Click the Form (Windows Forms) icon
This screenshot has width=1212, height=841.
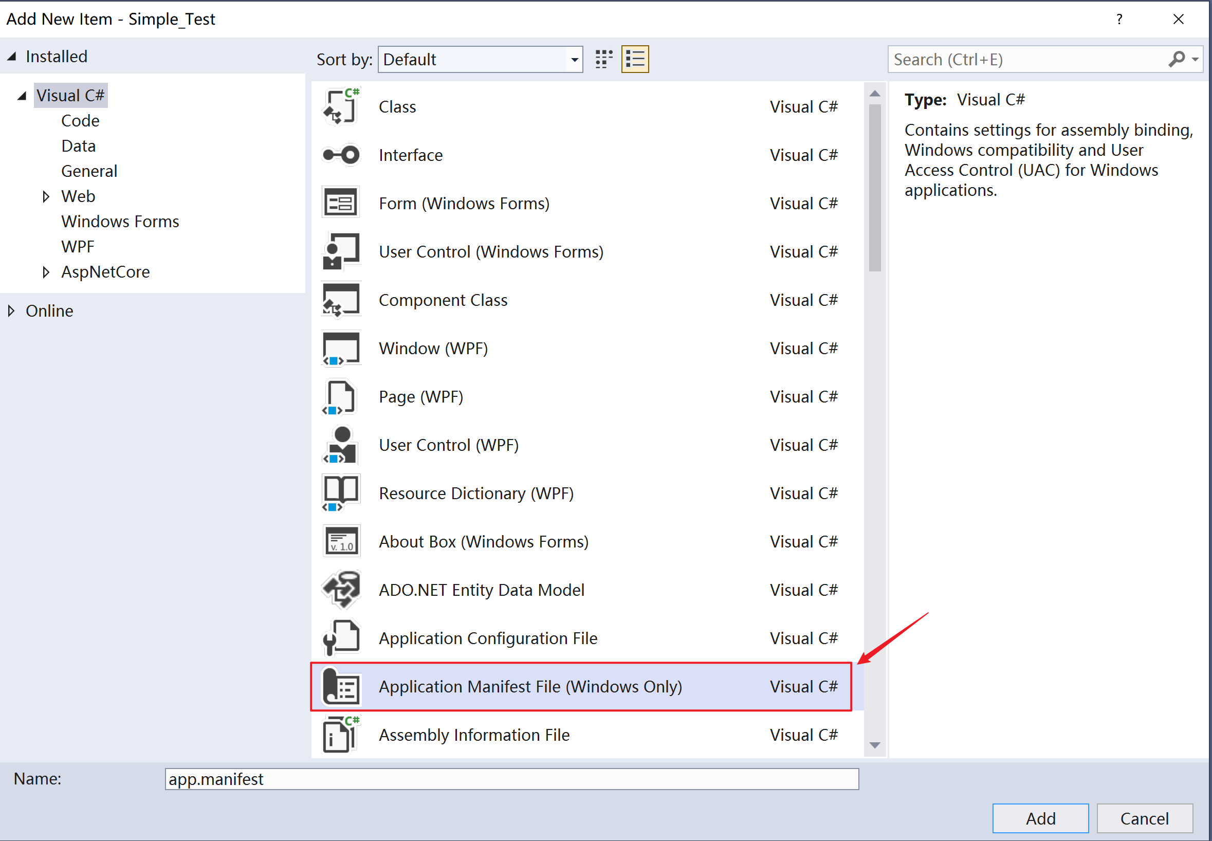pyautogui.click(x=341, y=203)
